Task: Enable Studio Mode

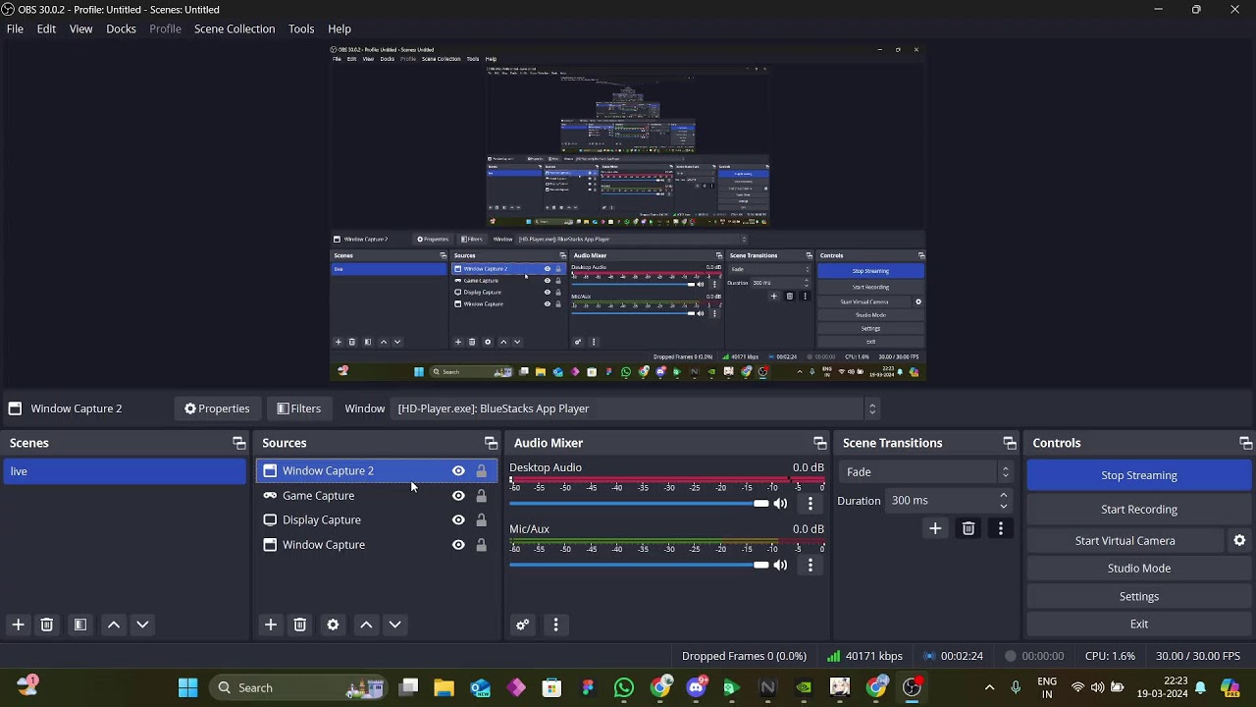Action: [1138, 569]
